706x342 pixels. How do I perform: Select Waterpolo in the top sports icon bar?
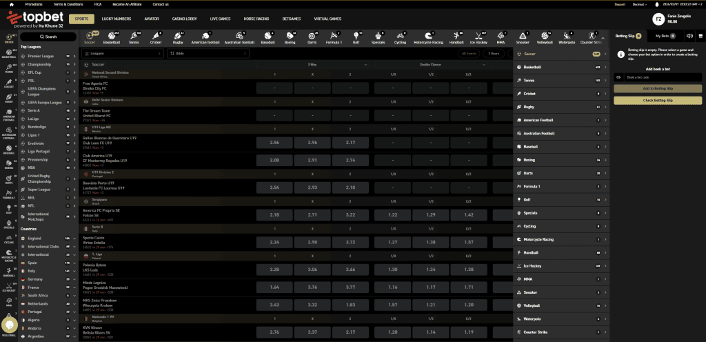coord(567,37)
